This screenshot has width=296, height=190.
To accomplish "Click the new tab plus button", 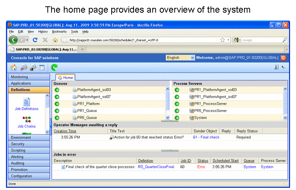I will [82, 50].
